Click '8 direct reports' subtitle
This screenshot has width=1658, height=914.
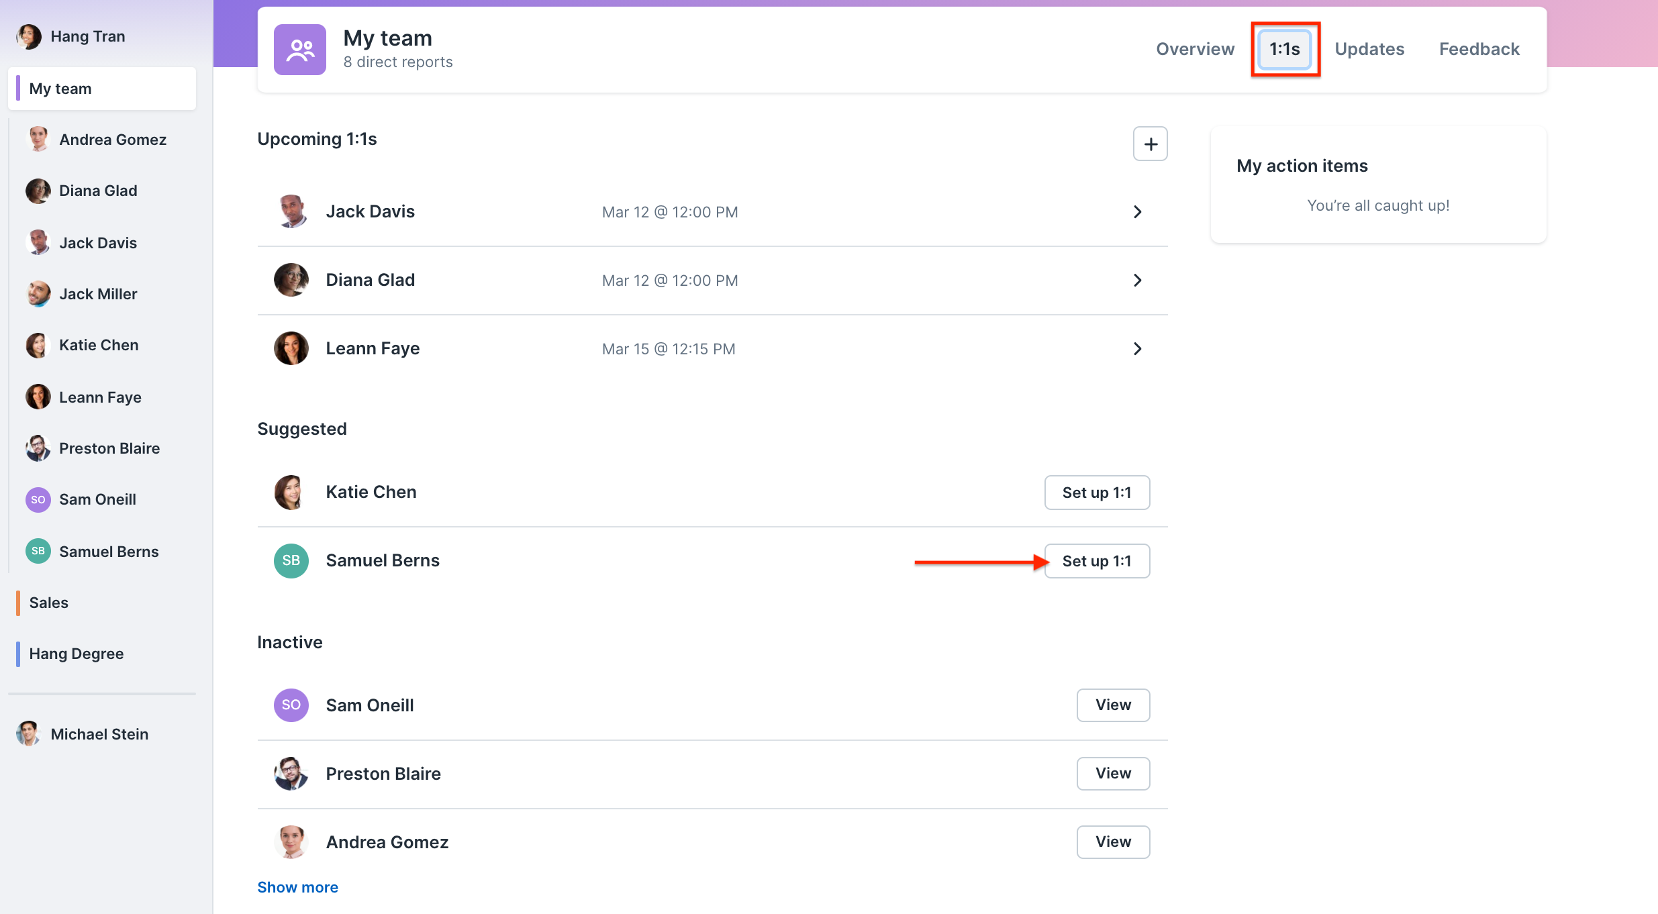tap(398, 62)
